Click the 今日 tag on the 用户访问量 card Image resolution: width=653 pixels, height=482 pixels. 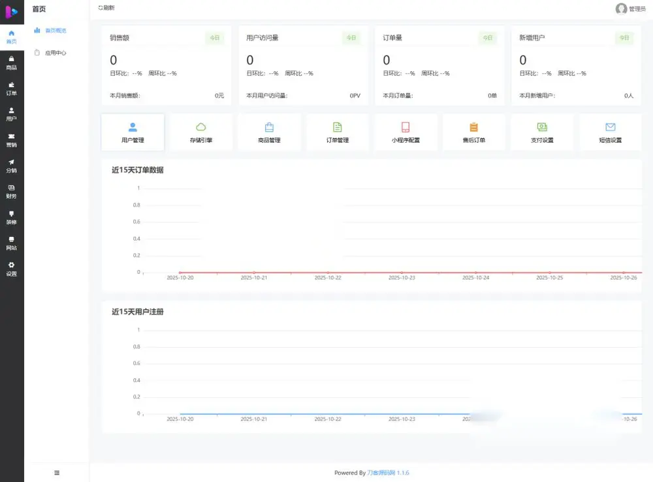(x=351, y=38)
